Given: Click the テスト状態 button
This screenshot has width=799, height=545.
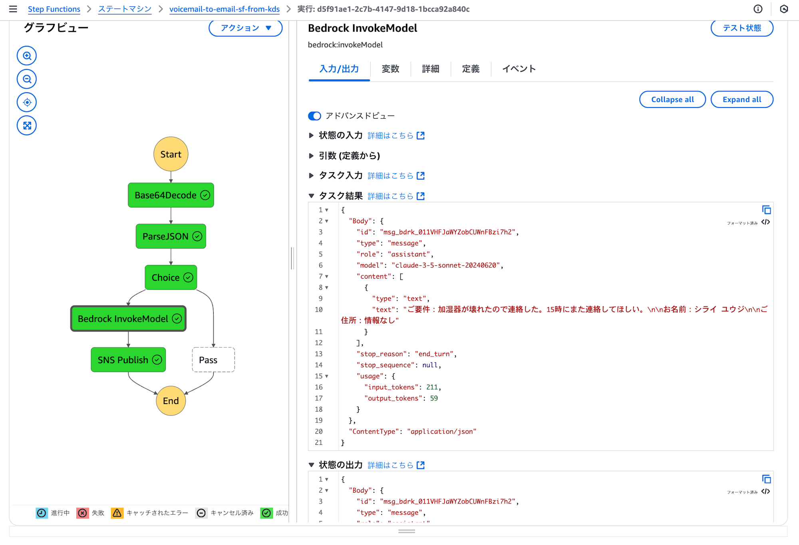Looking at the screenshot, I should [742, 28].
